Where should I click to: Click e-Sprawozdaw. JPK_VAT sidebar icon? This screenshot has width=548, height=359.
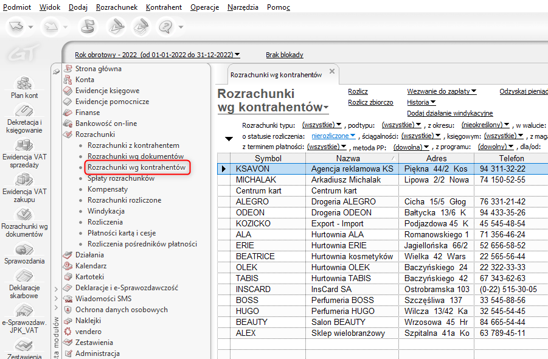click(24, 318)
